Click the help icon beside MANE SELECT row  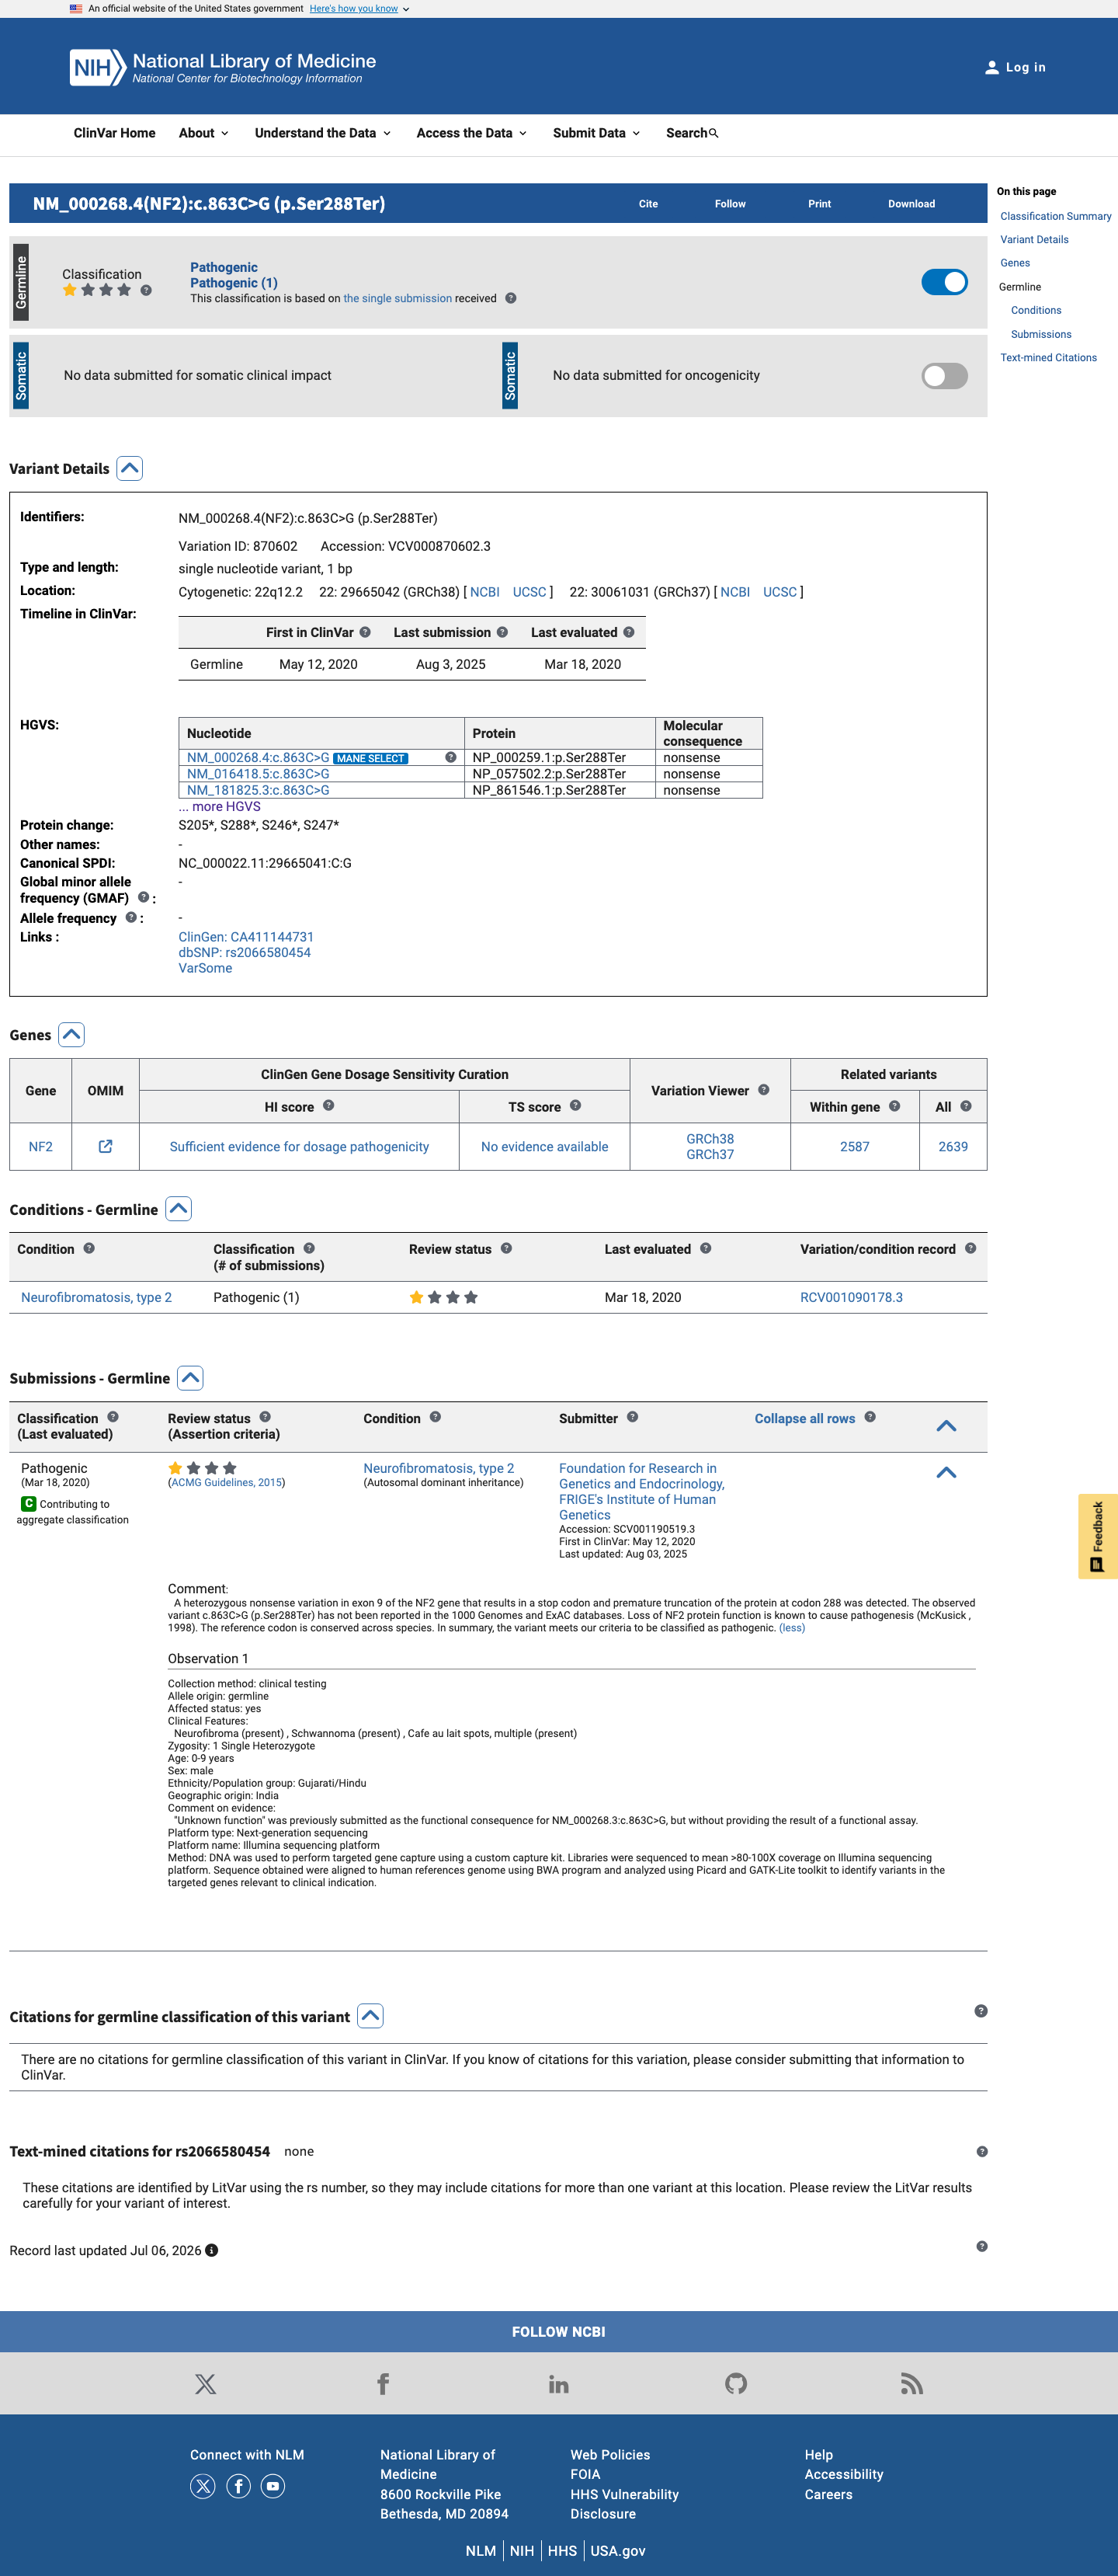click(x=450, y=757)
